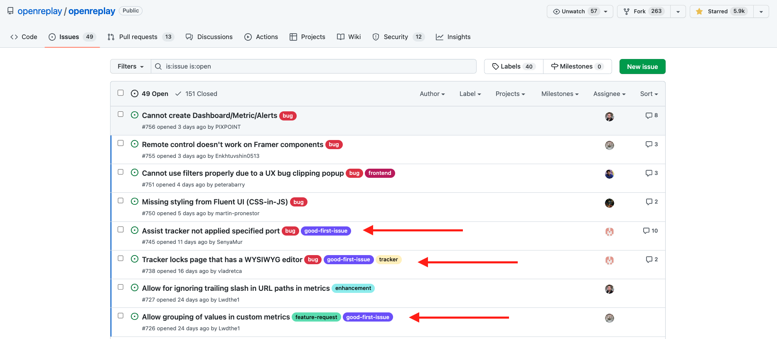Focus the is:issue is:open search field
This screenshot has height=339, width=777.
(x=314, y=66)
